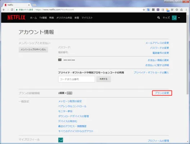Screen dimensions: 190x144
Task: Click パスワードの変更 link
Action: (159, 48)
